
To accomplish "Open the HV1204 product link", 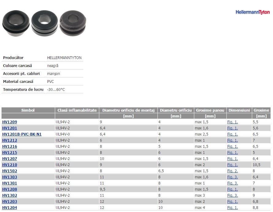I will coord(9,208).
